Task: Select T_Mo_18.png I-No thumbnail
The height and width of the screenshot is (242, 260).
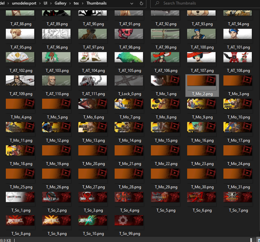Action: click(20, 151)
